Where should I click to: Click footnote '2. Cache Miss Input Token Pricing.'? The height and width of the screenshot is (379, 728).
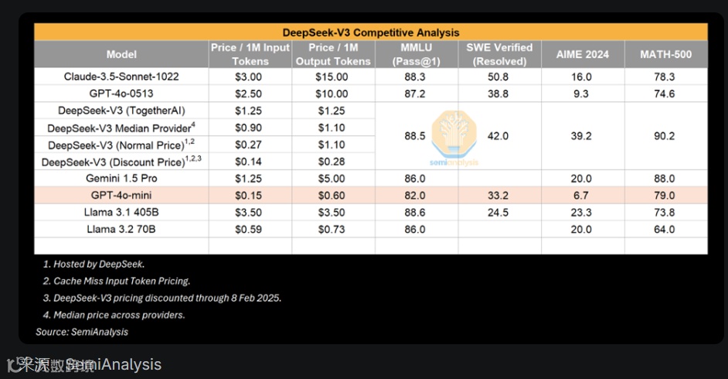(117, 281)
